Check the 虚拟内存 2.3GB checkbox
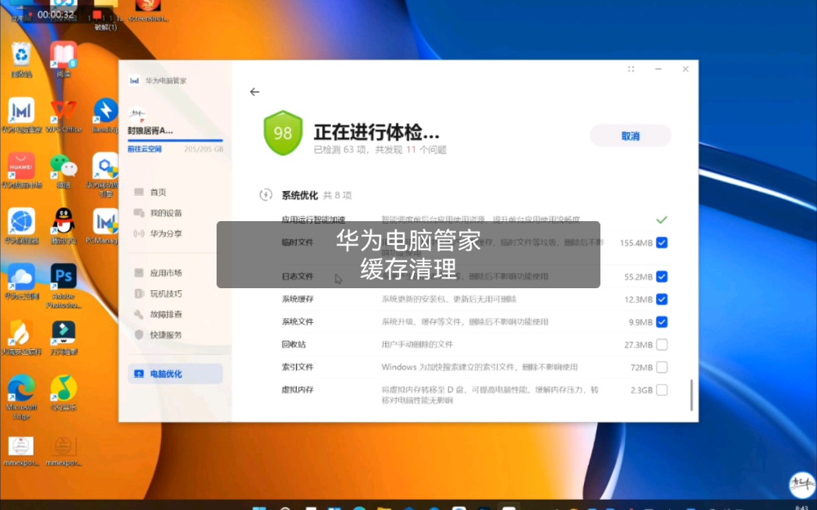This screenshot has width=817, height=510. point(661,390)
